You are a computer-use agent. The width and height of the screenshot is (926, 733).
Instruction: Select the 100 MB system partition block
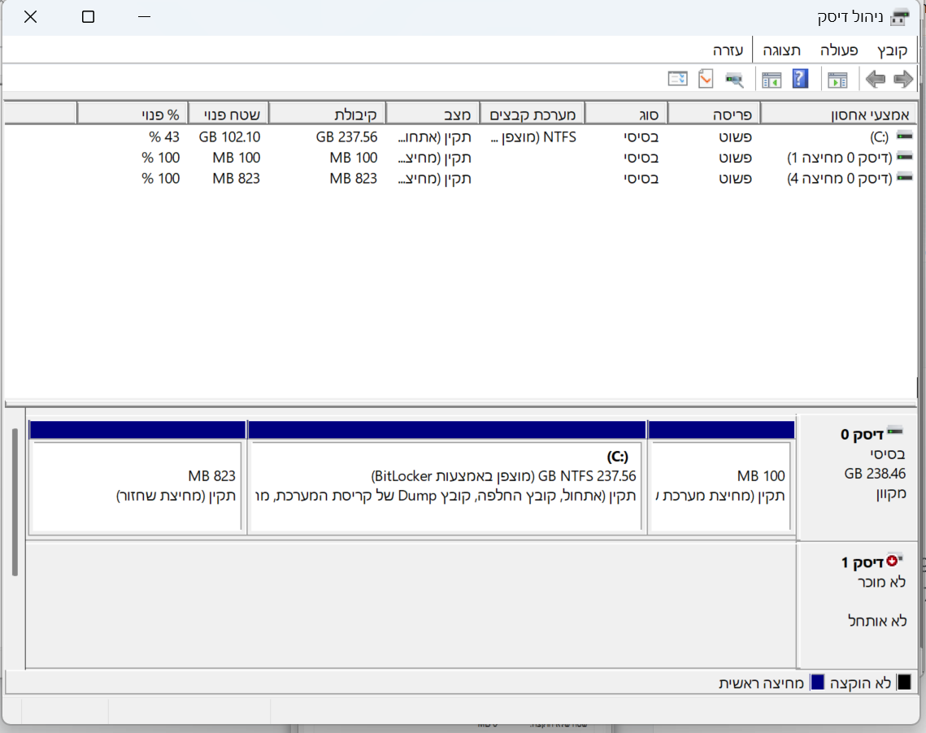(720, 485)
